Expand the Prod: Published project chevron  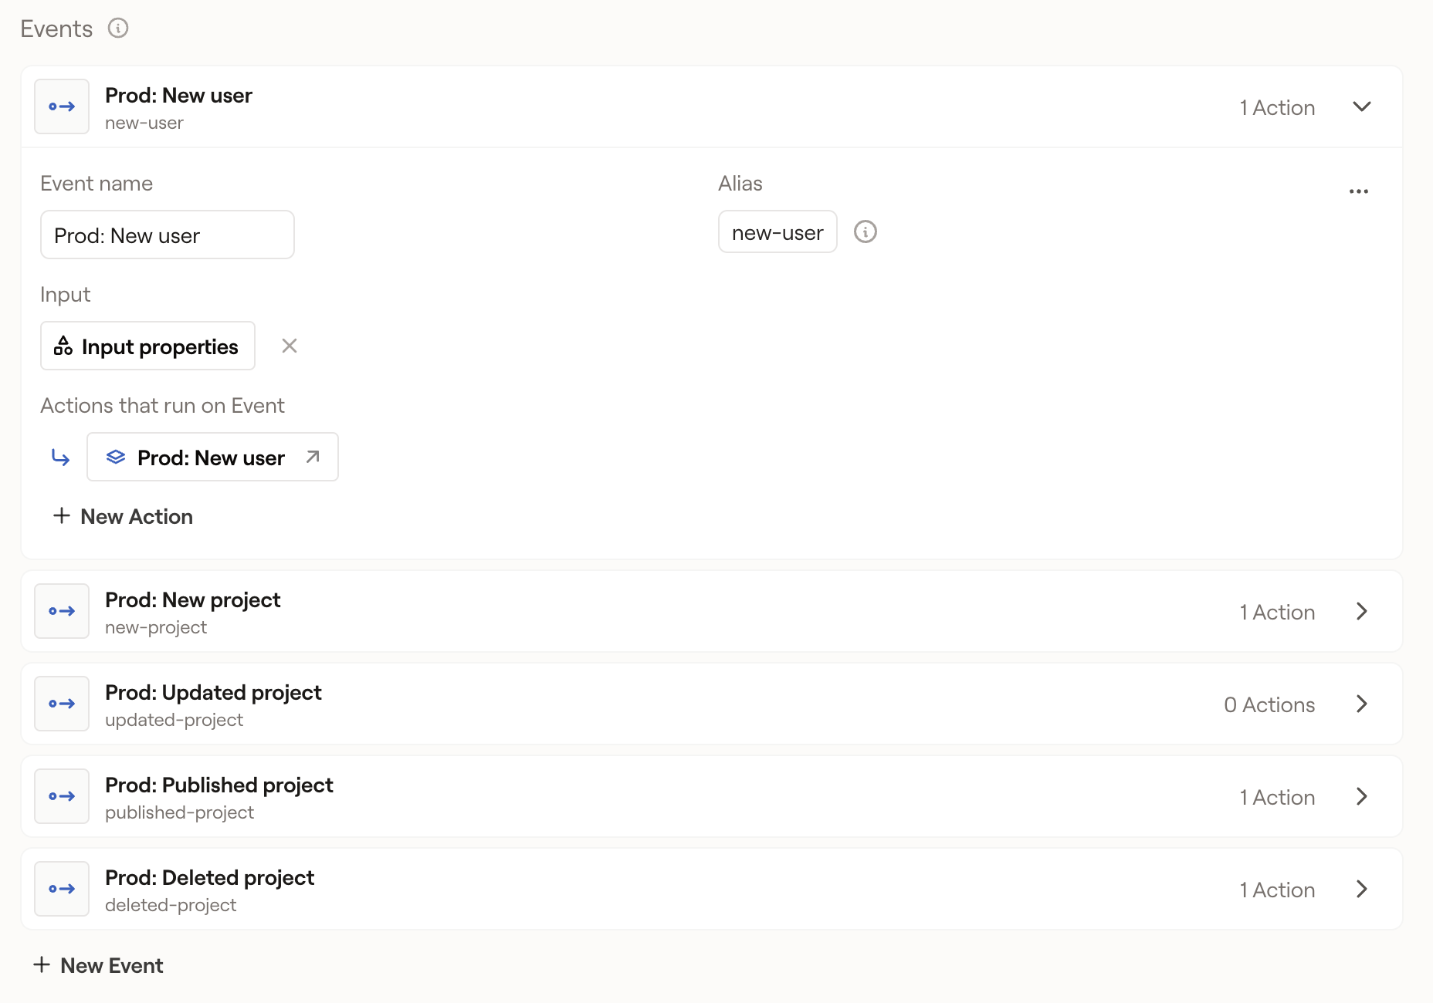click(1362, 796)
